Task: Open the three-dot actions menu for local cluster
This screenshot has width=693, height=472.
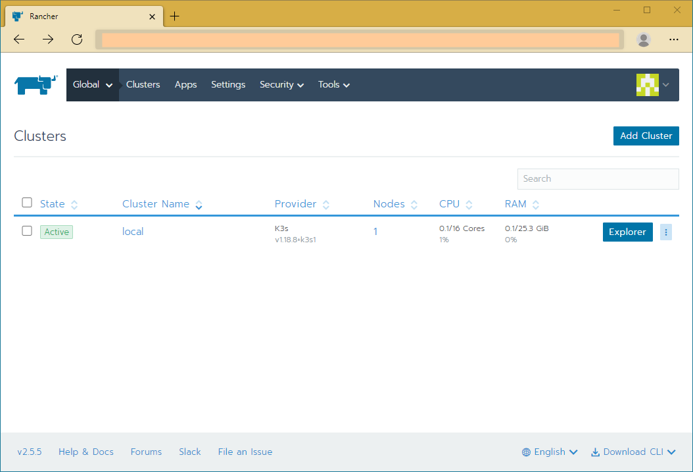Action: pos(666,232)
